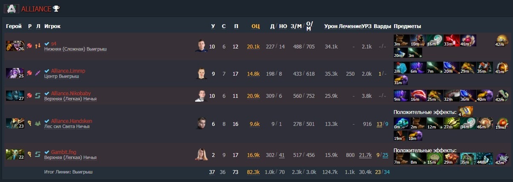
Task: Click Alliance.Nikobaby's core role icon
Action: (x=29, y=96)
